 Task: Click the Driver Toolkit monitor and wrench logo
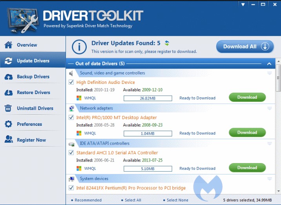point(23,20)
